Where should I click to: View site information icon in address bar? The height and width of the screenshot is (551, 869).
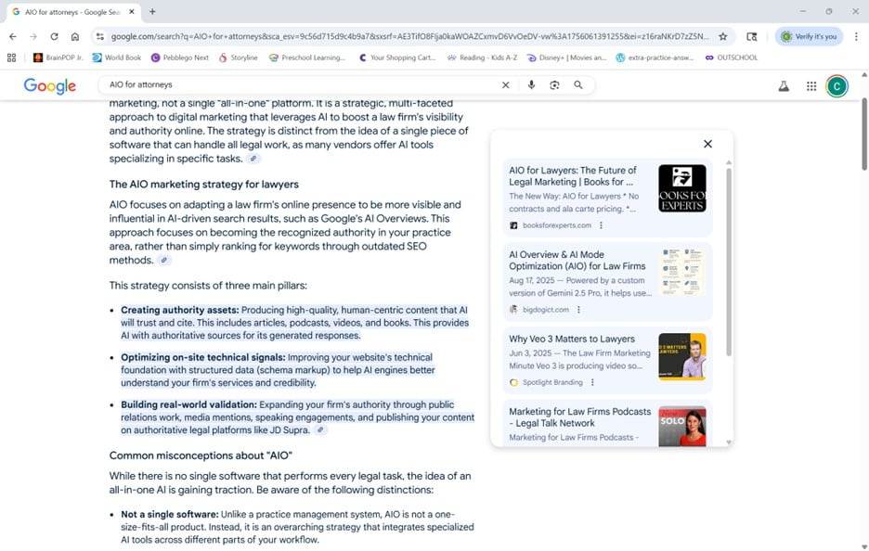click(x=99, y=36)
